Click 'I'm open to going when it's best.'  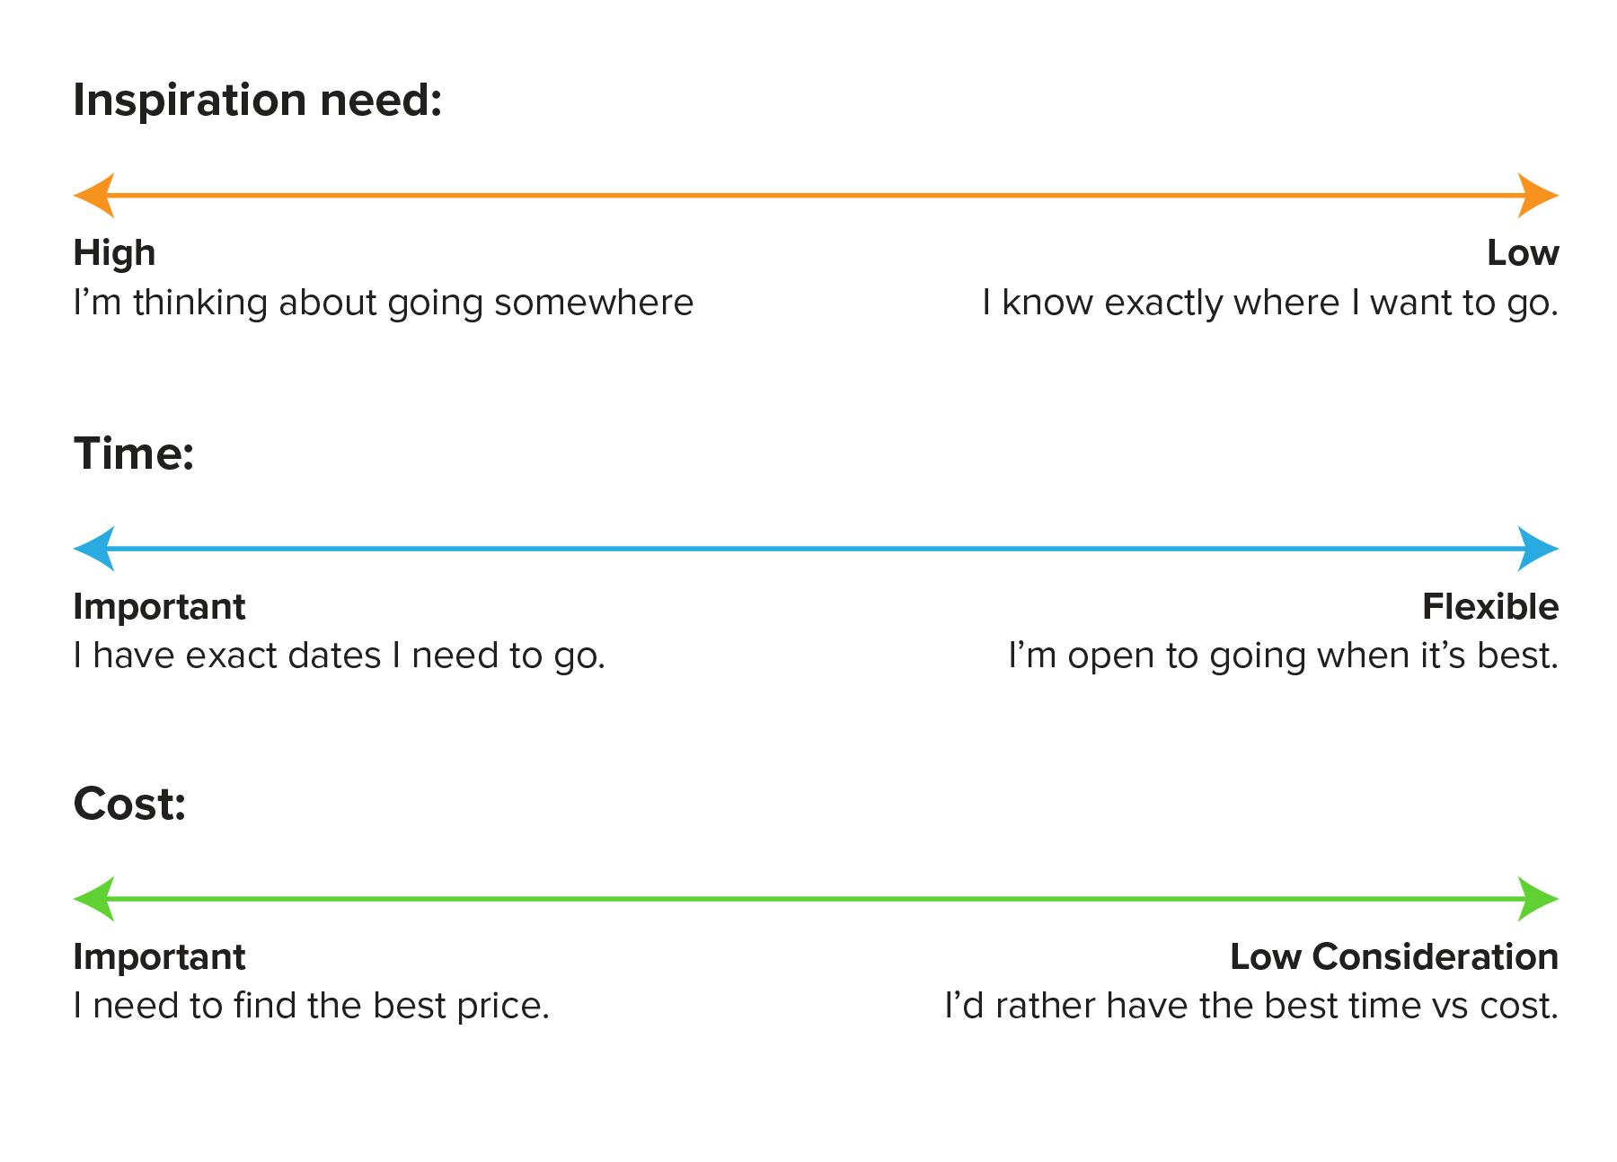pos(1283,656)
